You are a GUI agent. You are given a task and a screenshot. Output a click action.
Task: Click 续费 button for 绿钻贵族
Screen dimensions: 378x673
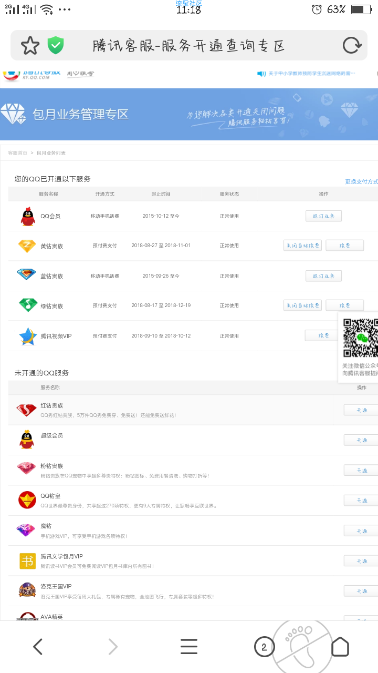[x=344, y=305]
